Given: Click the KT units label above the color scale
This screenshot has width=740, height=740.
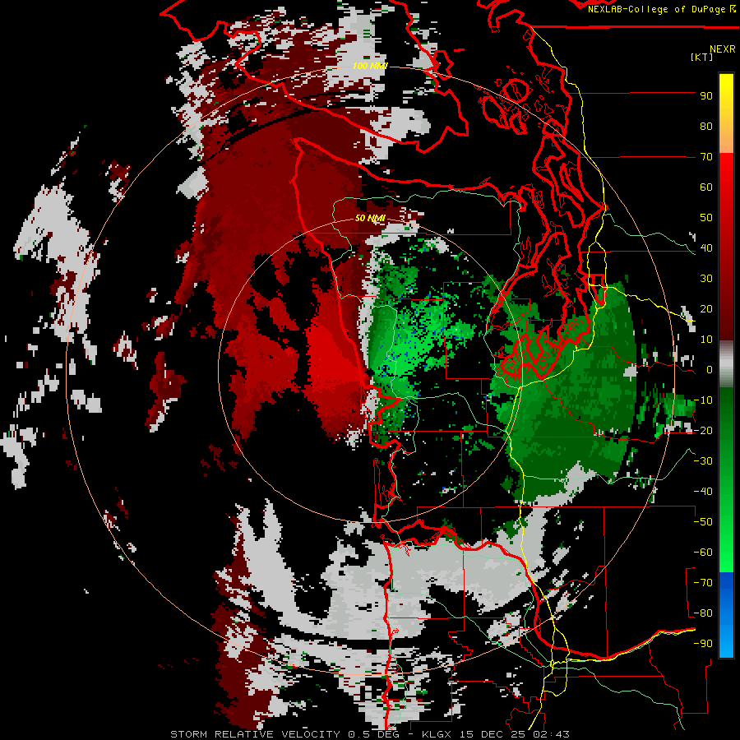Looking at the screenshot, I should (x=702, y=57).
